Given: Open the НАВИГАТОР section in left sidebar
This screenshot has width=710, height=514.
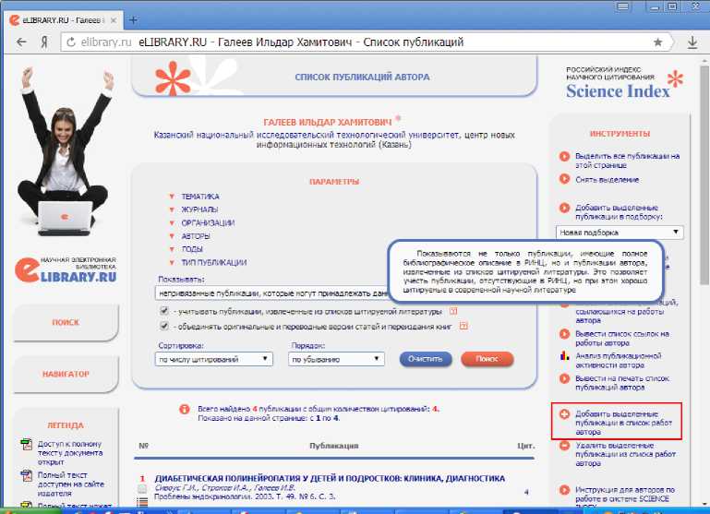Looking at the screenshot, I should (66, 374).
